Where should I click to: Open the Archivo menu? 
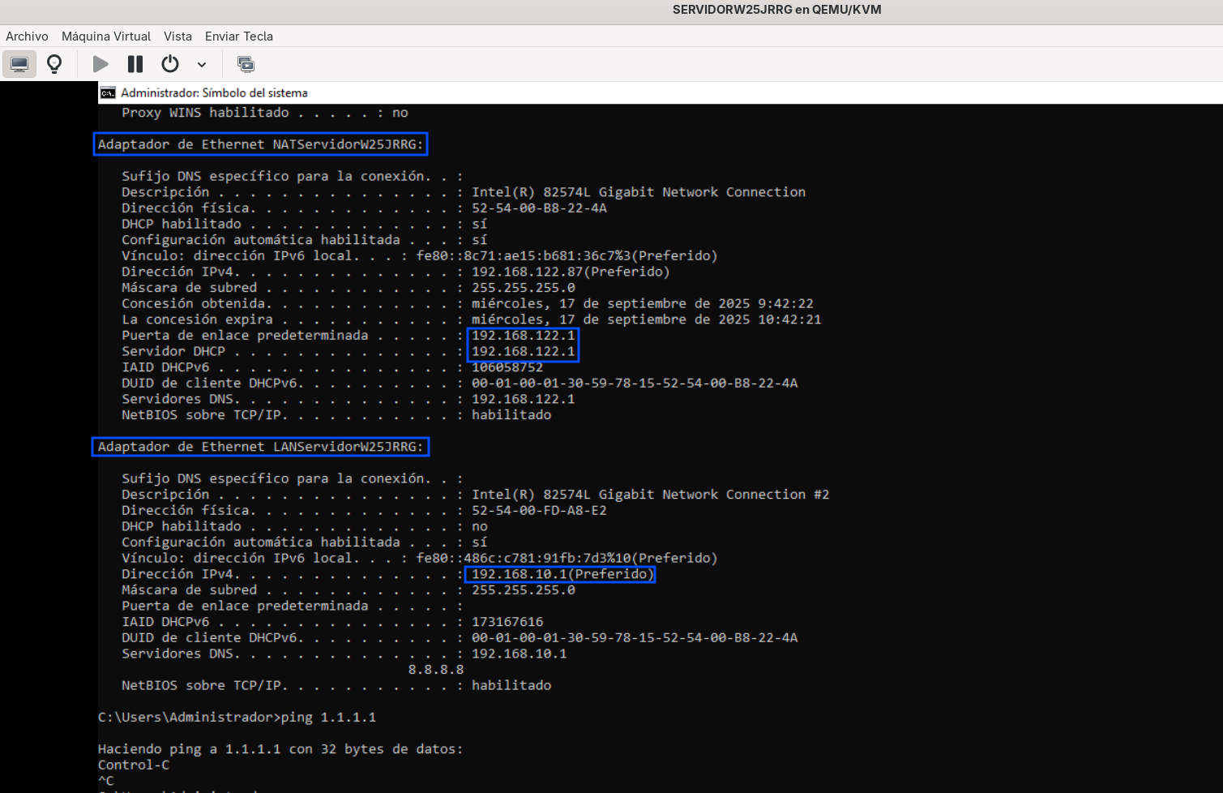(27, 36)
